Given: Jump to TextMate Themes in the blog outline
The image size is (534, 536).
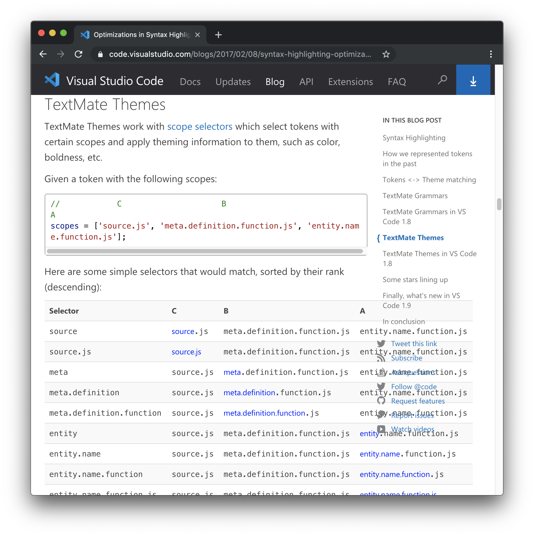Looking at the screenshot, I should [413, 238].
